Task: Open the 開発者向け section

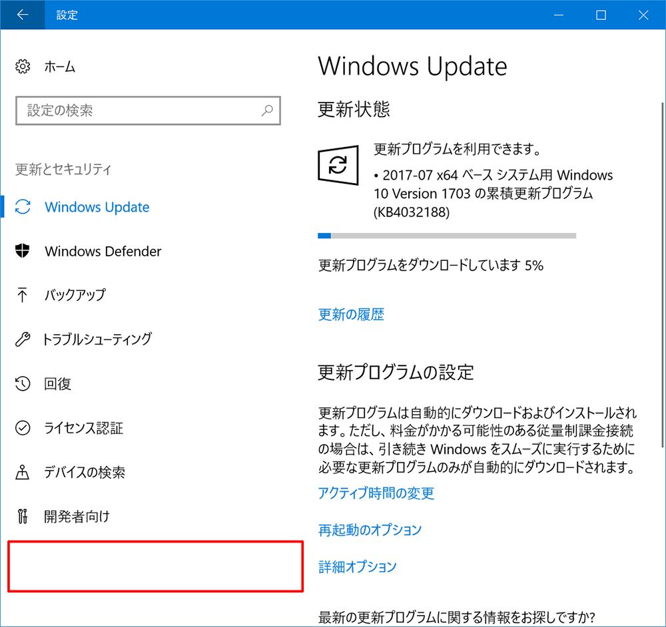Action: pos(77,517)
